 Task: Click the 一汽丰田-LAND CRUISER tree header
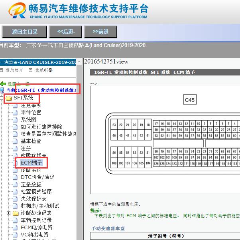click(x=38, y=62)
